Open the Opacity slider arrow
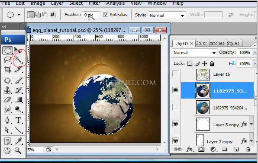Viewport: 258px width, 163px height. coord(255,52)
